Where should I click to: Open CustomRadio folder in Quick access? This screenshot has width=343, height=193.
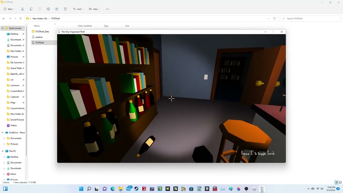pos(16,91)
